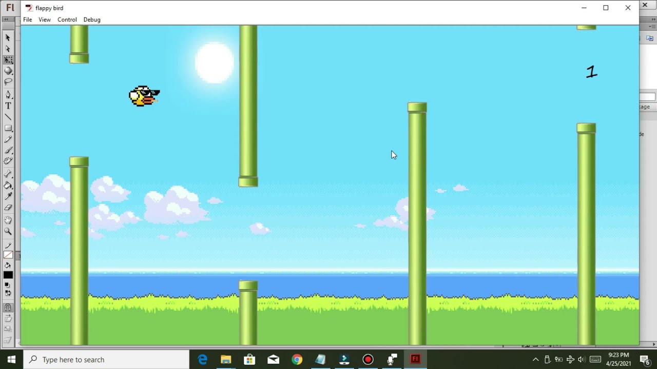Open the Control menu
This screenshot has width=657, height=369.
[67, 19]
